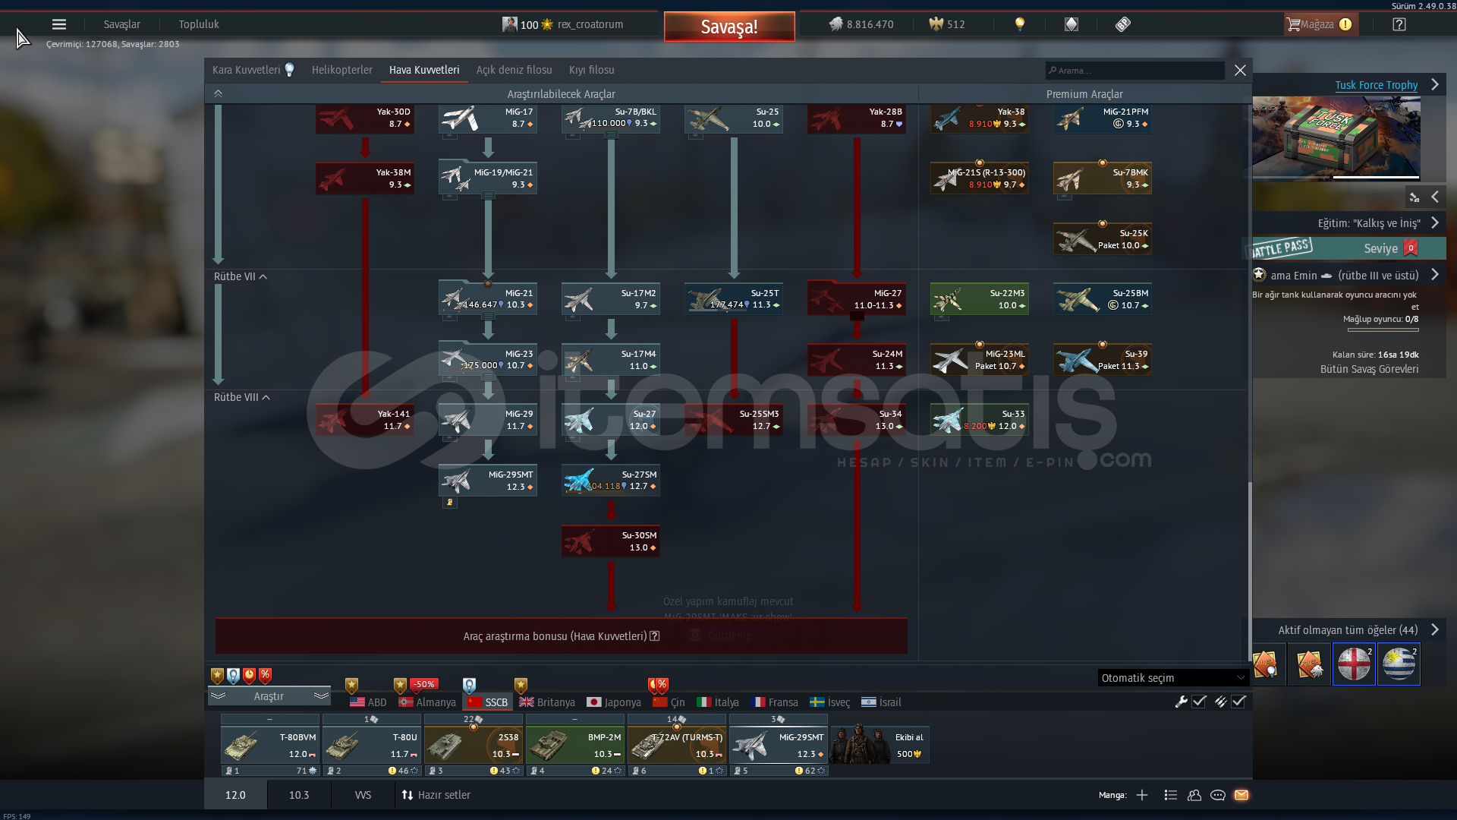Open the contacts people icon
Viewport: 1457px width, 820px height.
pos(1194,795)
